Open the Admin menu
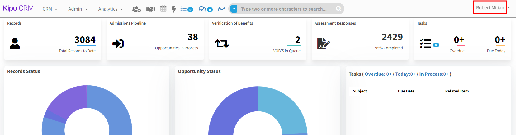Screen dimensions: 516x135 (x=78, y=9)
